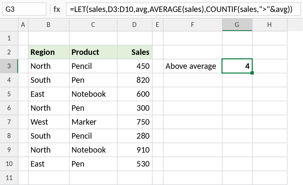Select the sales value 300
The image size is (303, 185).
[x=135, y=108]
